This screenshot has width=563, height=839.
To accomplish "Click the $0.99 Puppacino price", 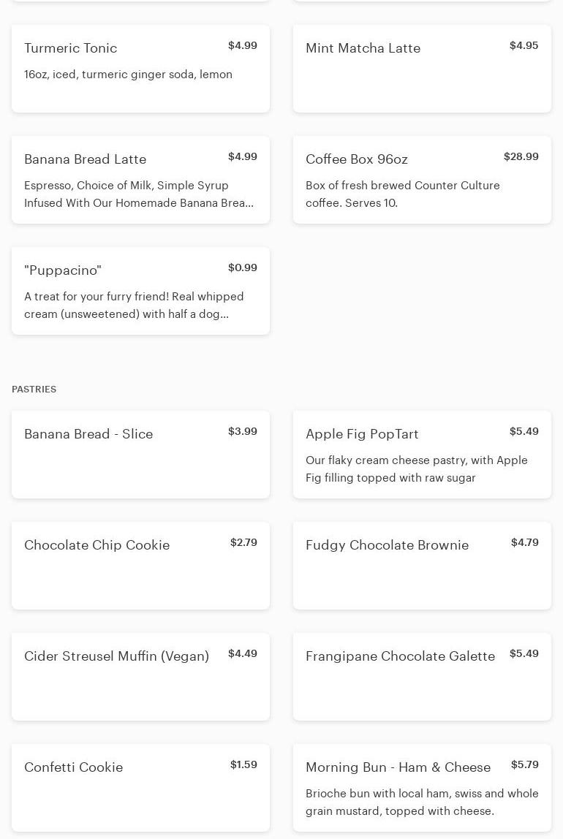I will 242,267.
